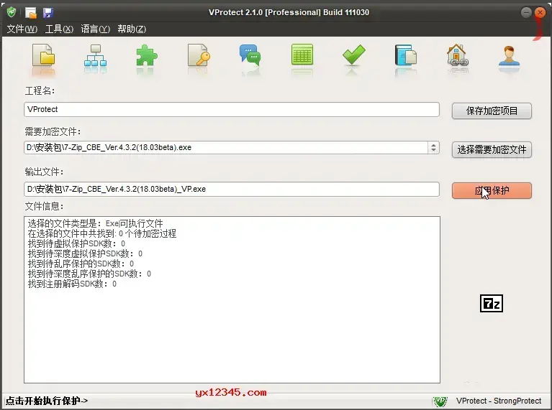The height and width of the screenshot is (410, 552).
Task: Click the 7z file icon thumbnail
Action: pyautogui.click(x=492, y=303)
